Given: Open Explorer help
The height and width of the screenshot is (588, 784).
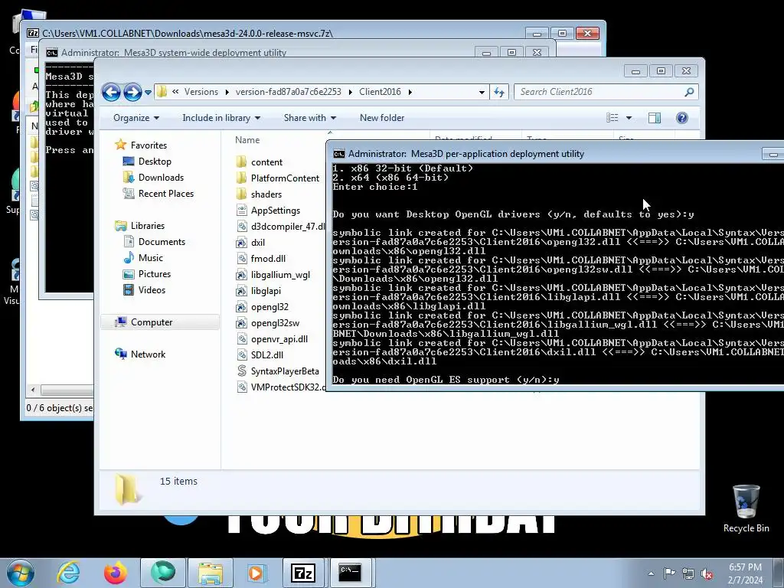Looking at the screenshot, I should click(682, 118).
